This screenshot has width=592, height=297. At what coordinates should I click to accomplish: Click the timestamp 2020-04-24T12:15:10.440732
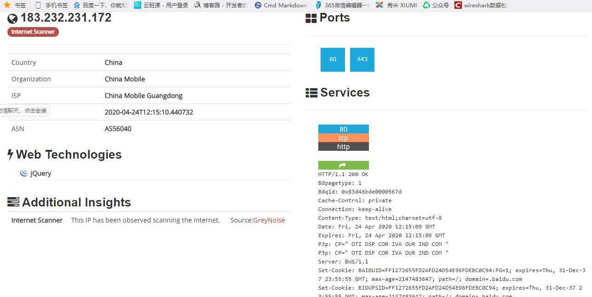pyautogui.click(x=149, y=112)
